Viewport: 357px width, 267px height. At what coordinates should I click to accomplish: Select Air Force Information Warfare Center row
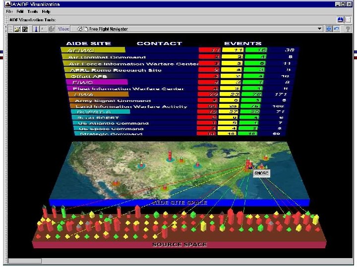(180, 64)
